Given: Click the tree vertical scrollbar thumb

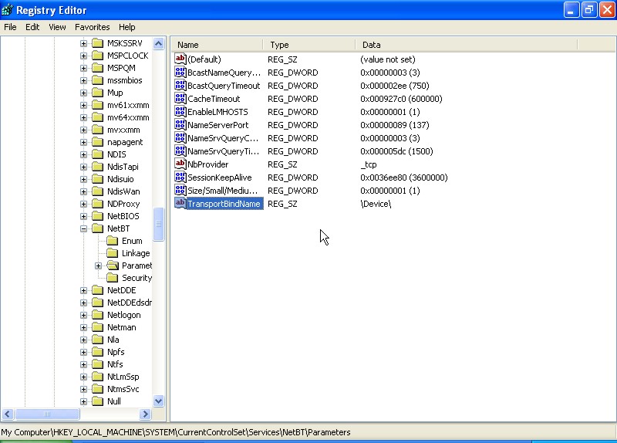Looking at the screenshot, I should tap(159, 224).
